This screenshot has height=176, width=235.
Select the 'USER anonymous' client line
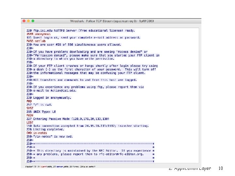click(39, 34)
